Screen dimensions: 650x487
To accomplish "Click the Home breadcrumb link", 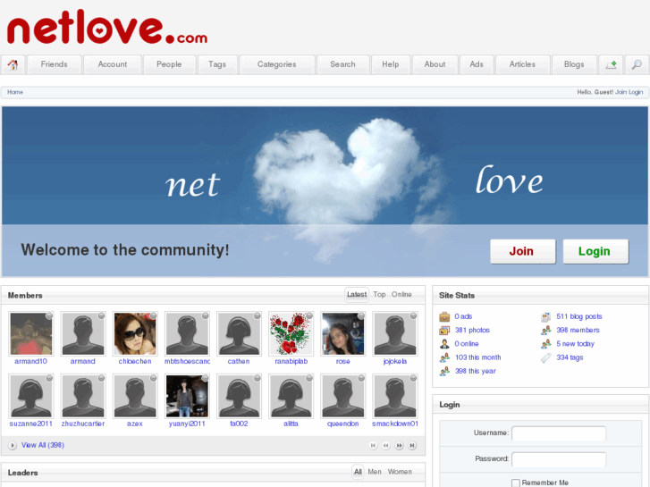I will click(15, 92).
